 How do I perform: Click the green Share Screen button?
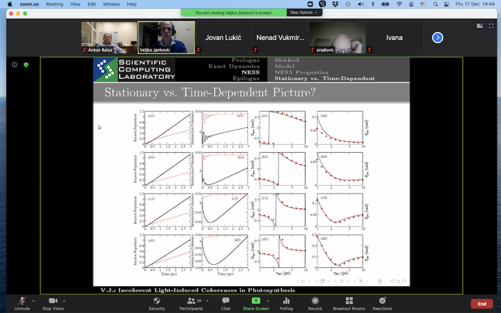tap(256, 304)
